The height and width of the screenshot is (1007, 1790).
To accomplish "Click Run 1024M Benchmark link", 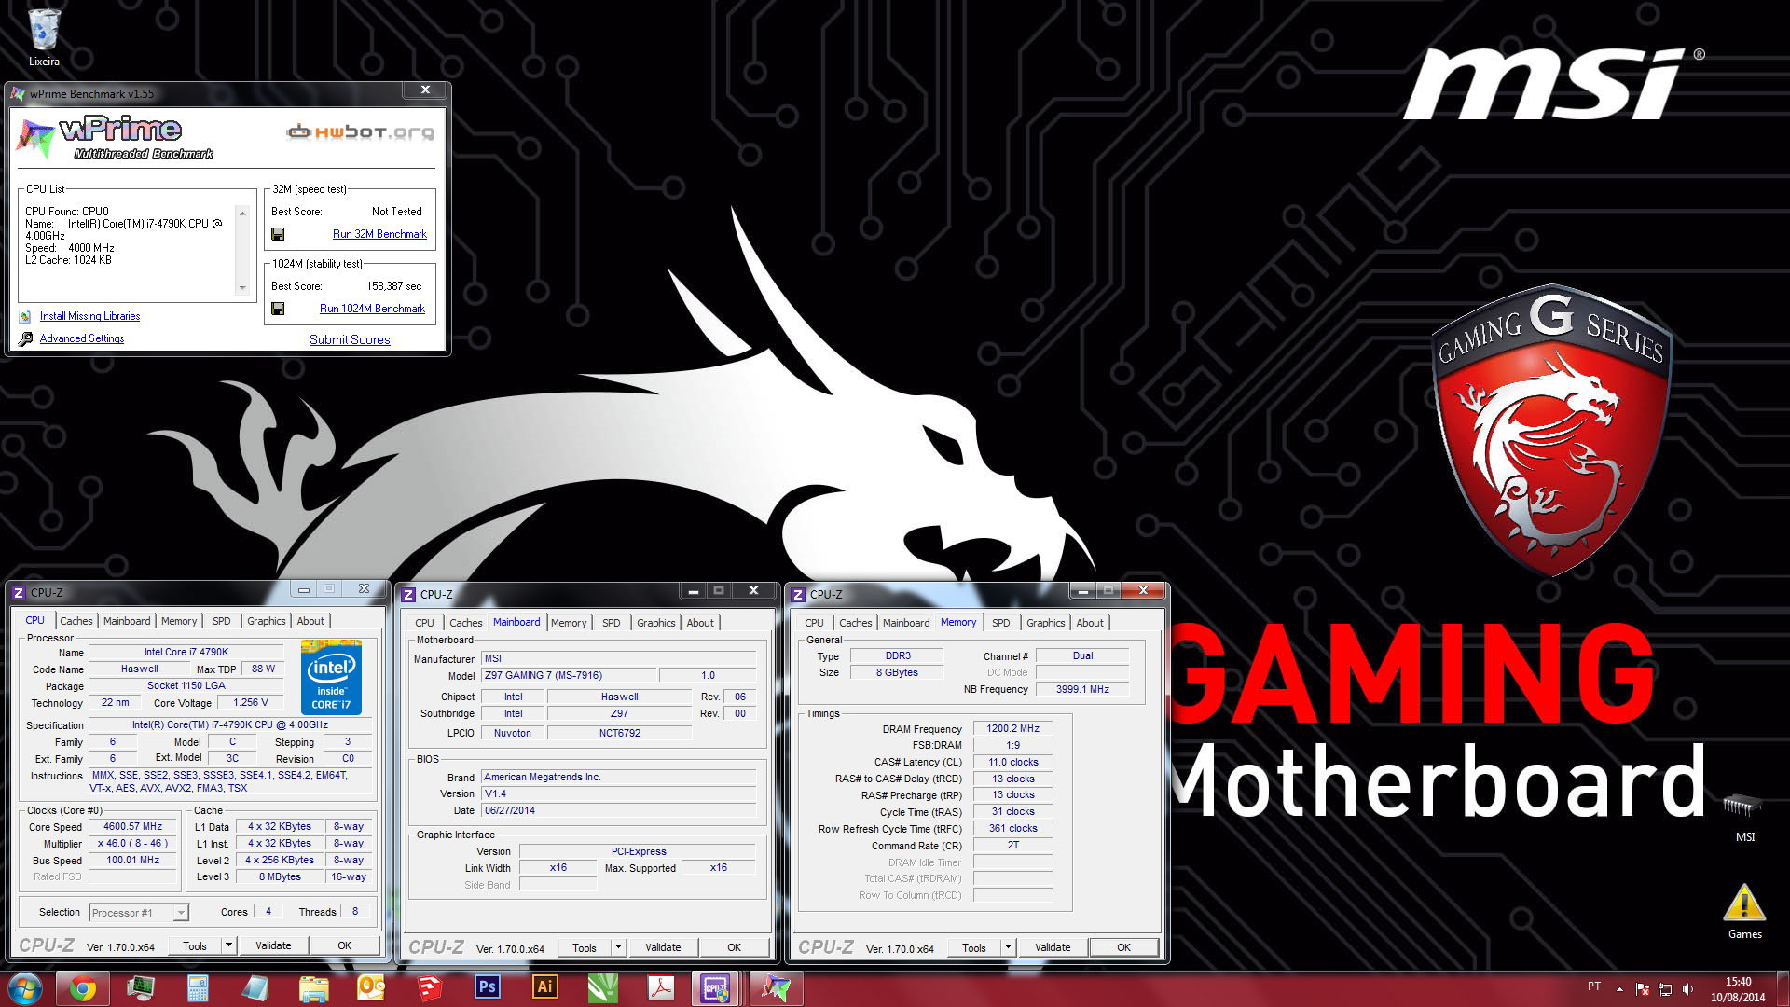I will pos(372,309).
